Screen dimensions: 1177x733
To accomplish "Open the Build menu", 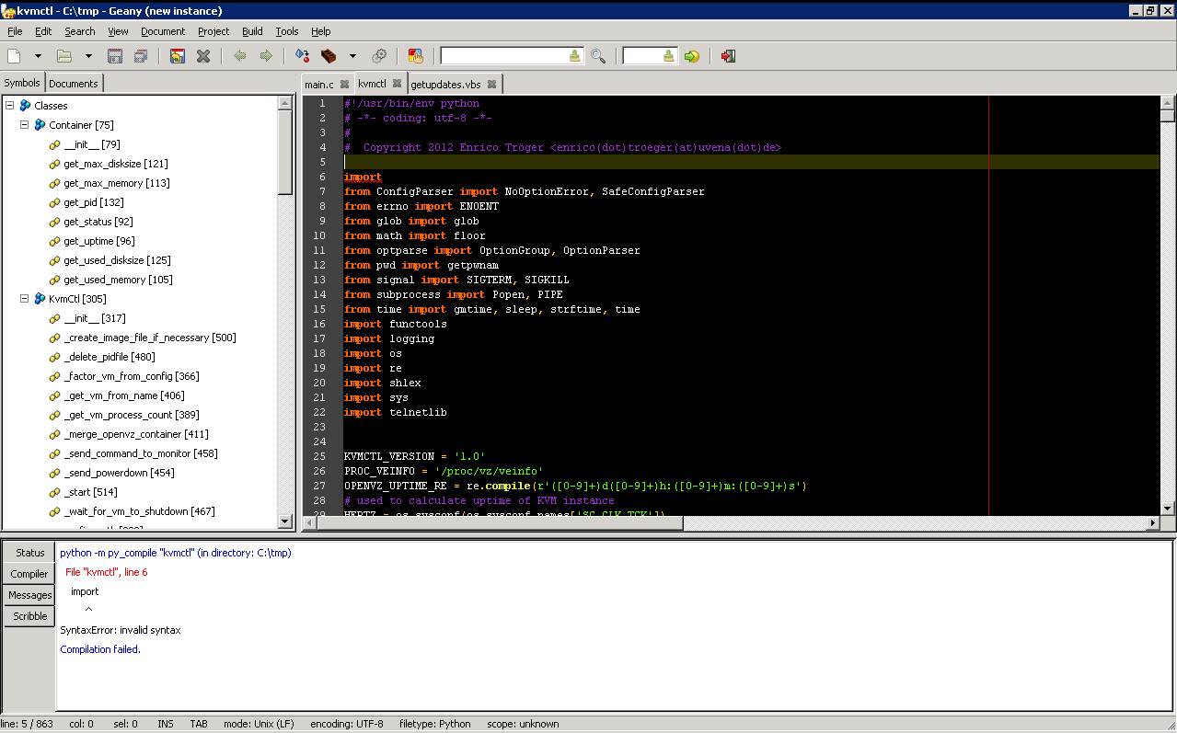I will [252, 31].
